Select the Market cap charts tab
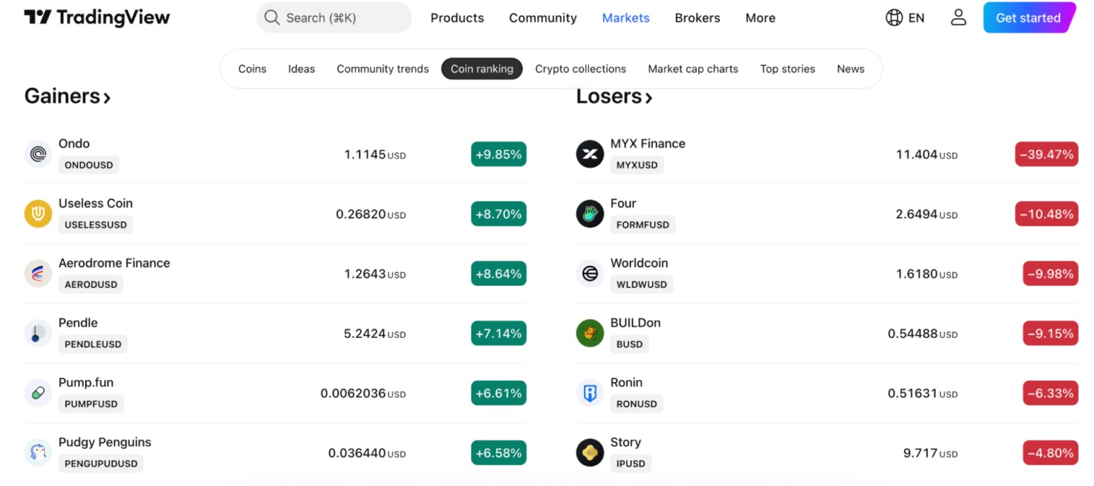Screen dimensions: 1094x486 click(693, 69)
